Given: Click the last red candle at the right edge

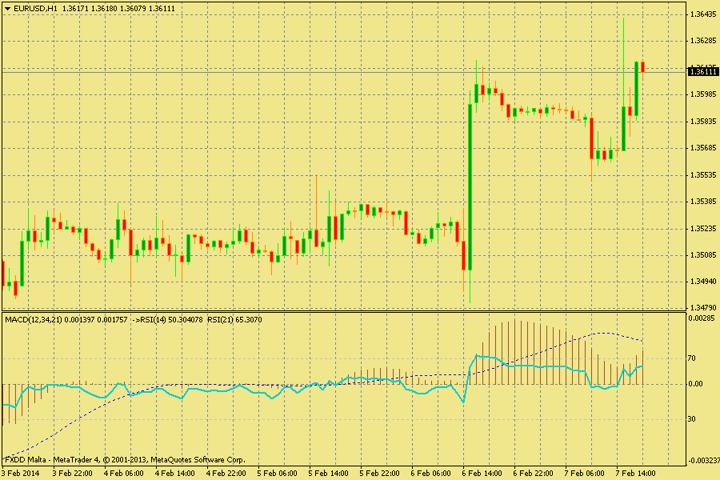Looking at the screenshot, I should 642,67.
